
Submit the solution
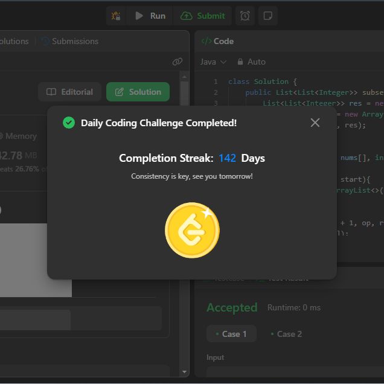pos(202,16)
